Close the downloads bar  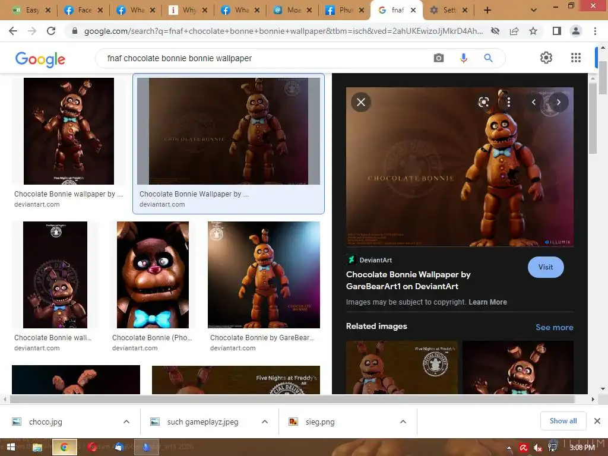pyautogui.click(x=597, y=421)
